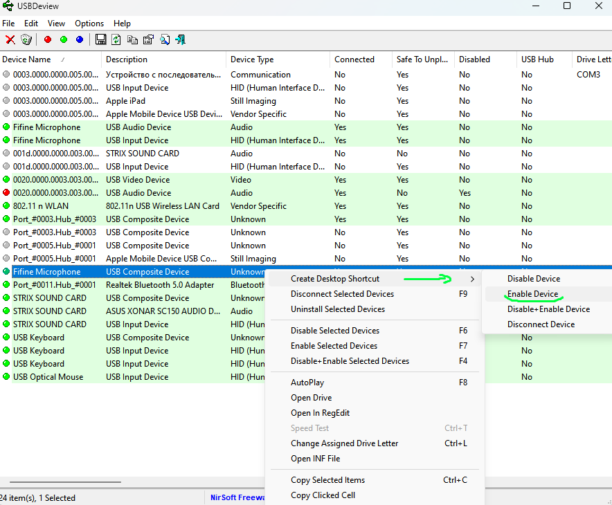Open the View menu

tap(56, 24)
